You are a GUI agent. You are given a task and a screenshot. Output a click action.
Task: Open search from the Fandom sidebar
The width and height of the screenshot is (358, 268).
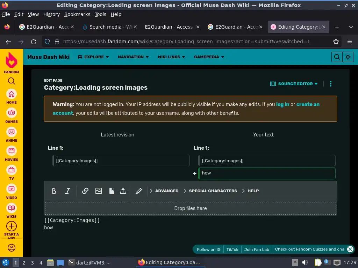coord(12,81)
